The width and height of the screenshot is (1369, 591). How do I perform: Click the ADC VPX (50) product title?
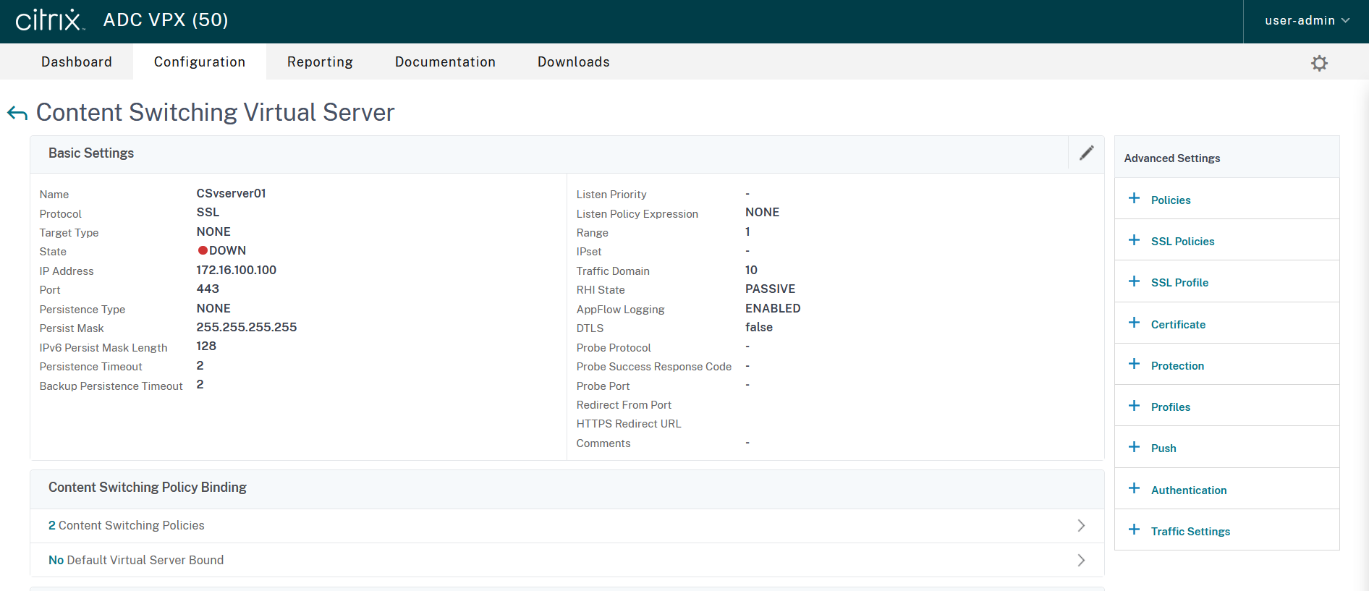pos(166,20)
